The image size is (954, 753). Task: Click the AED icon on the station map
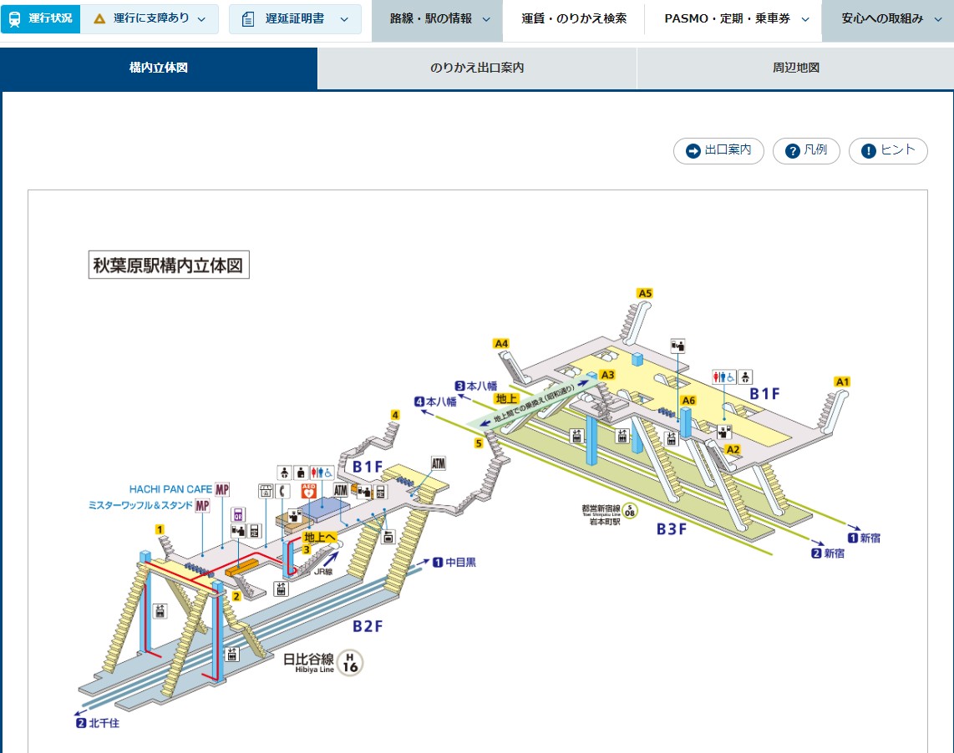[x=309, y=491]
